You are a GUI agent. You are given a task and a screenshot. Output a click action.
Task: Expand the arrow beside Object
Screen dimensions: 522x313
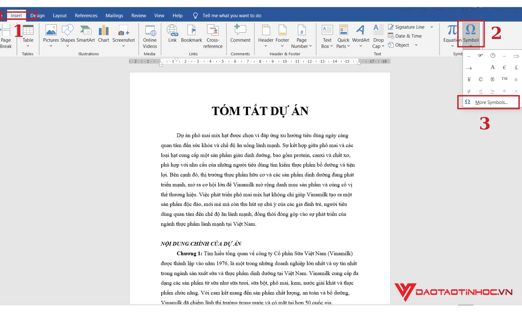[x=416, y=45]
